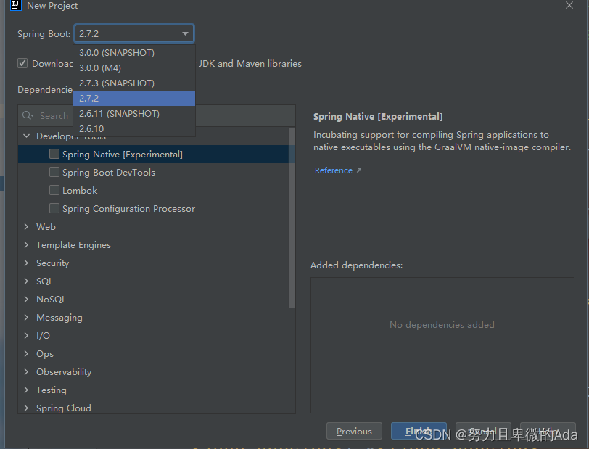
Task: Click the Added dependencies label
Action: 356,265
